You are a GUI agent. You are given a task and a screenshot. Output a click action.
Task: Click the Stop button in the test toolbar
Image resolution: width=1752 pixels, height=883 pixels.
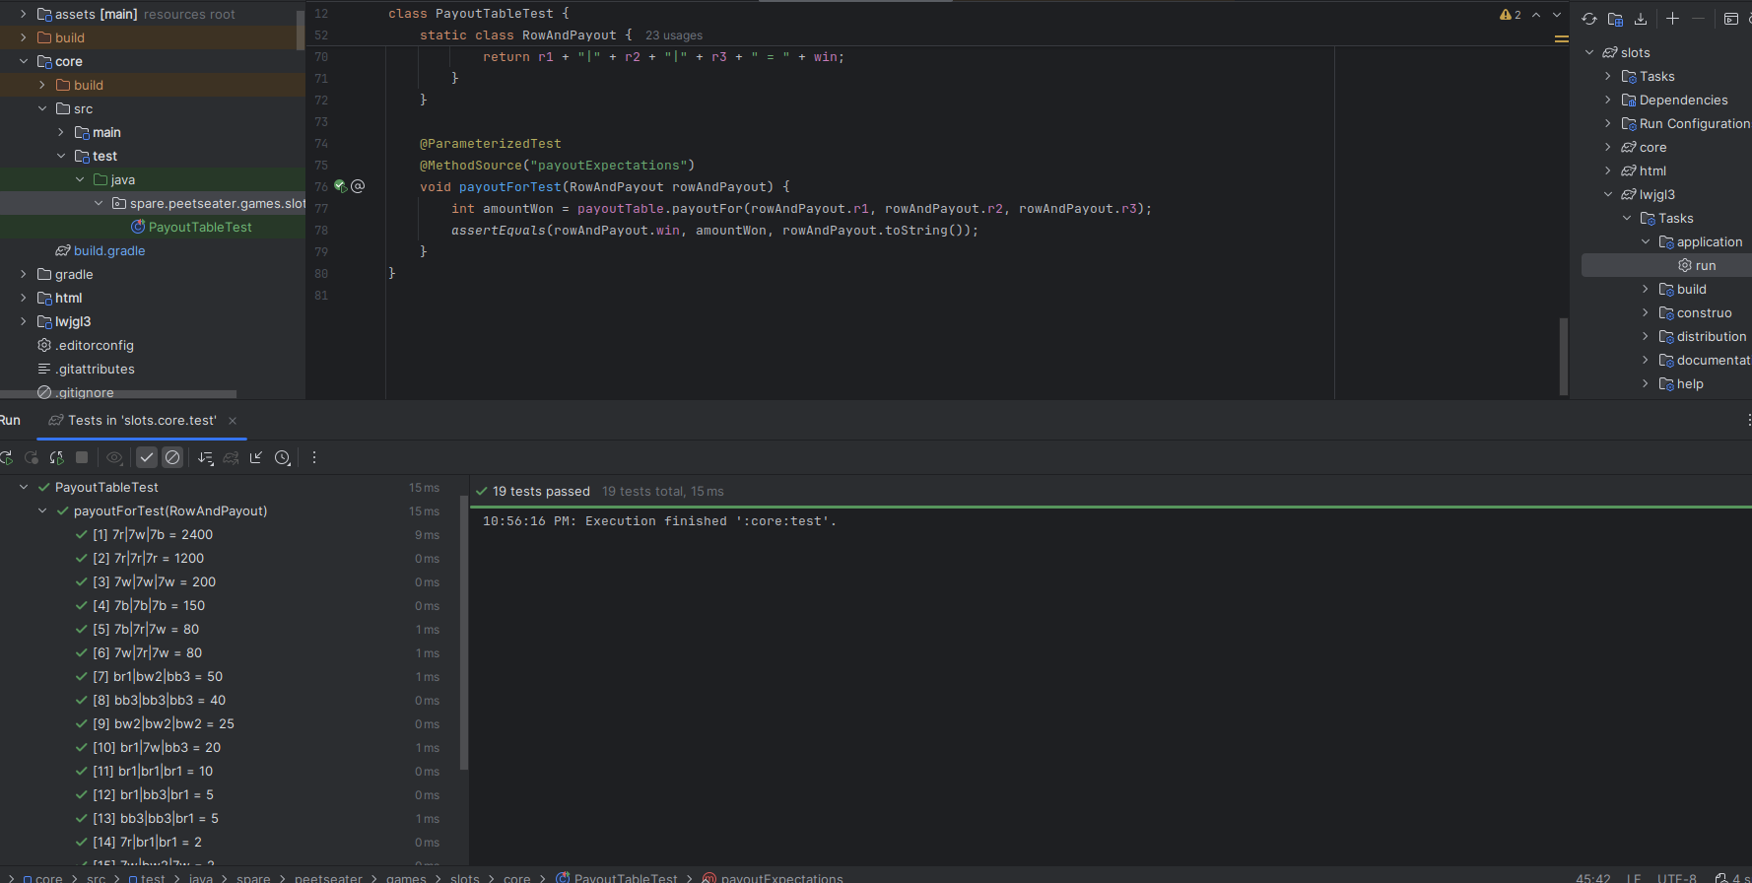82,457
